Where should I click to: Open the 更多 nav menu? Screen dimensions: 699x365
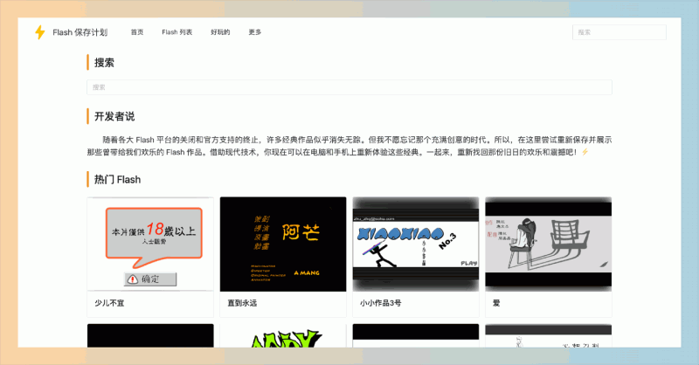coord(255,32)
